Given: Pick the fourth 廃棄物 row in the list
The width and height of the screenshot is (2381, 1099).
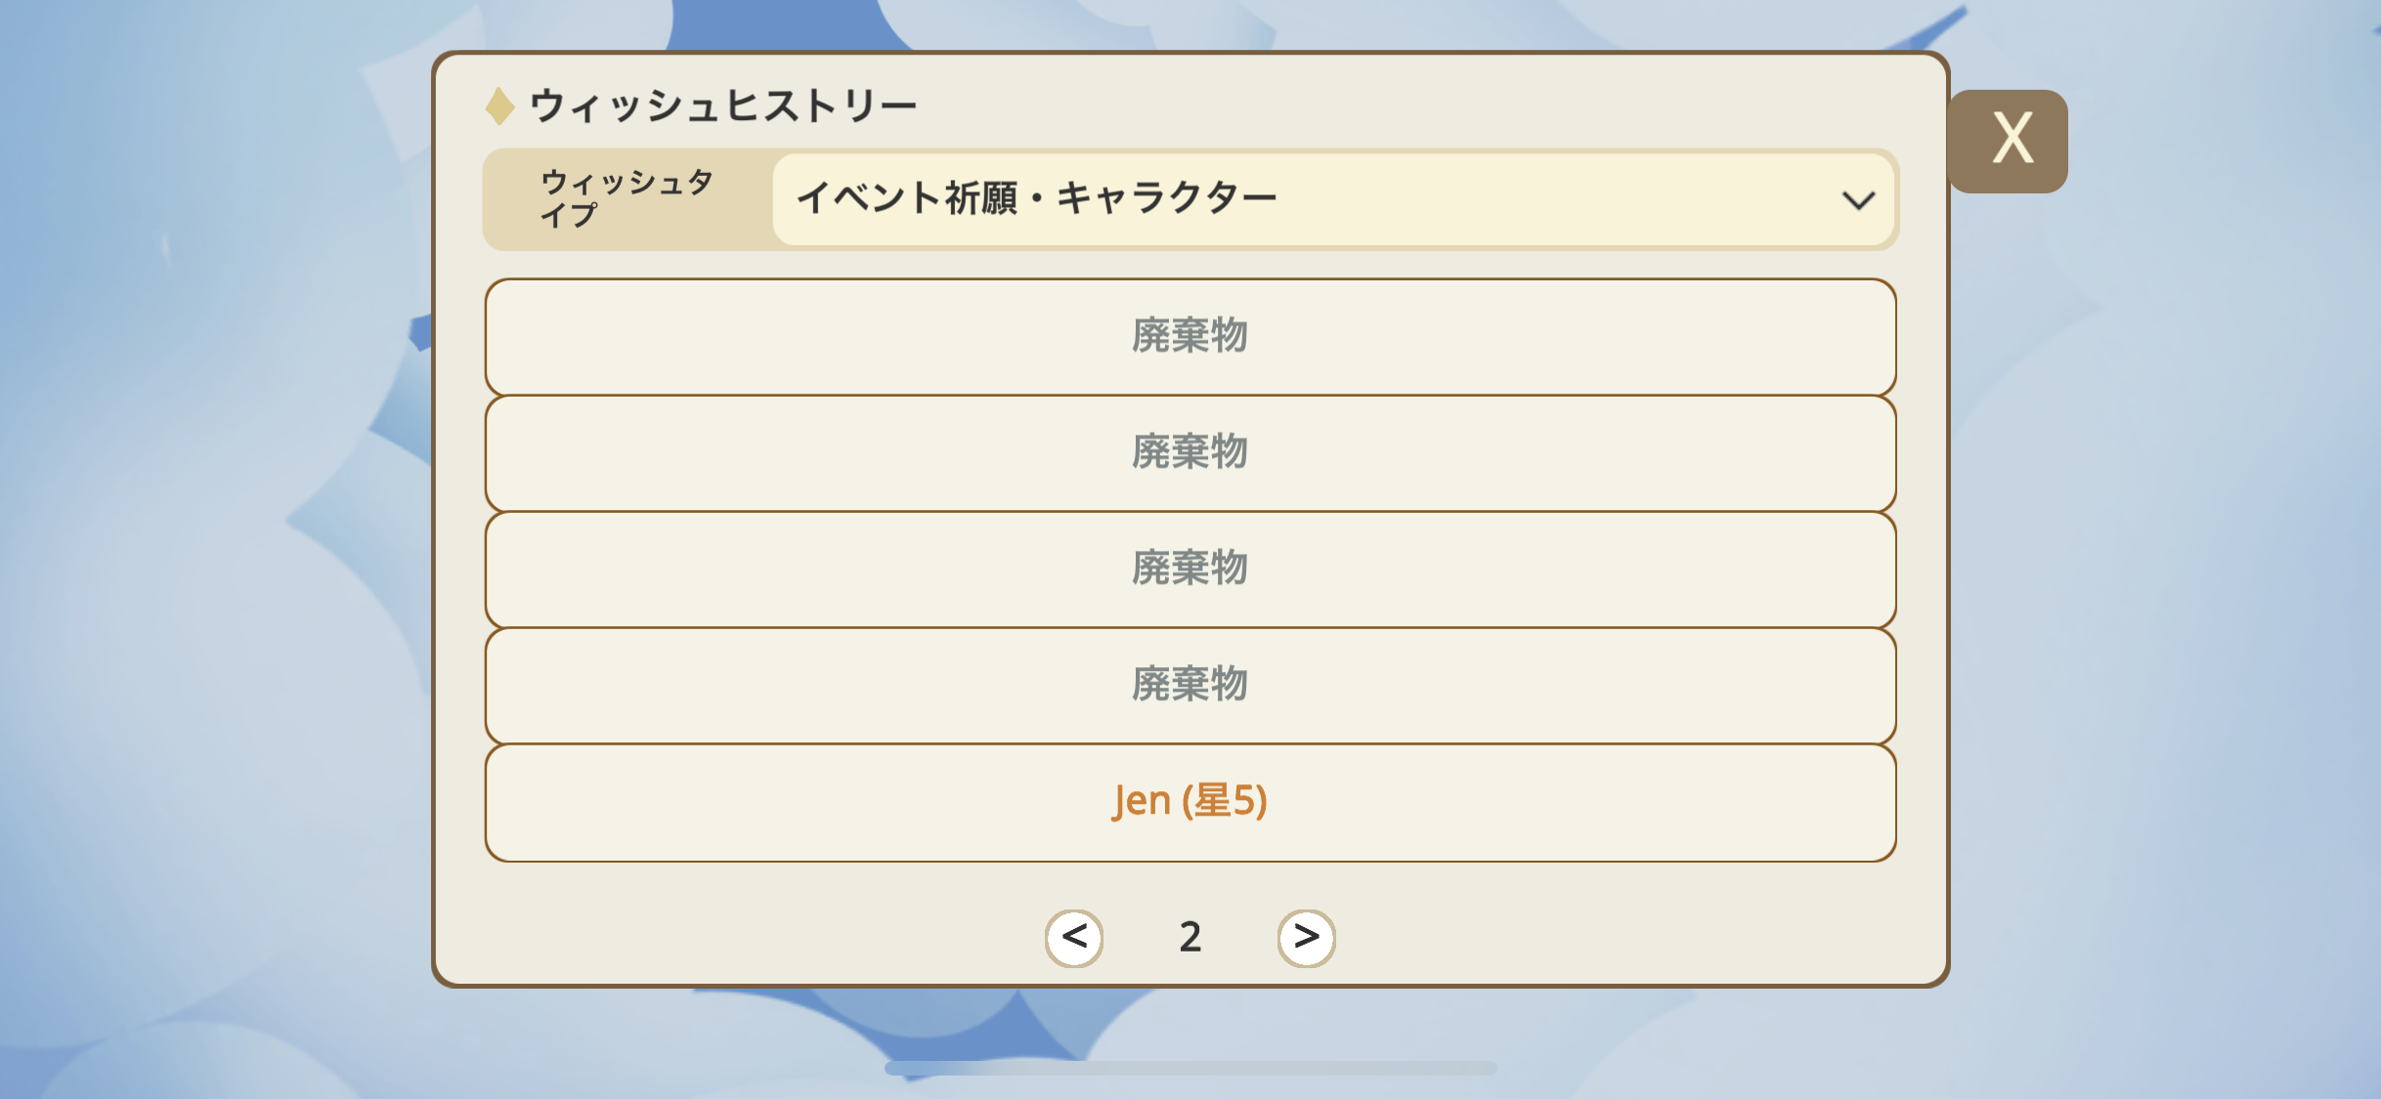Looking at the screenshot, I should click(x=1190, y=685).
